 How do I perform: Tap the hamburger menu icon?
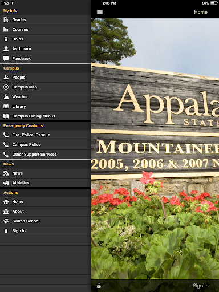pyautogui.click(x=100, y=12)
